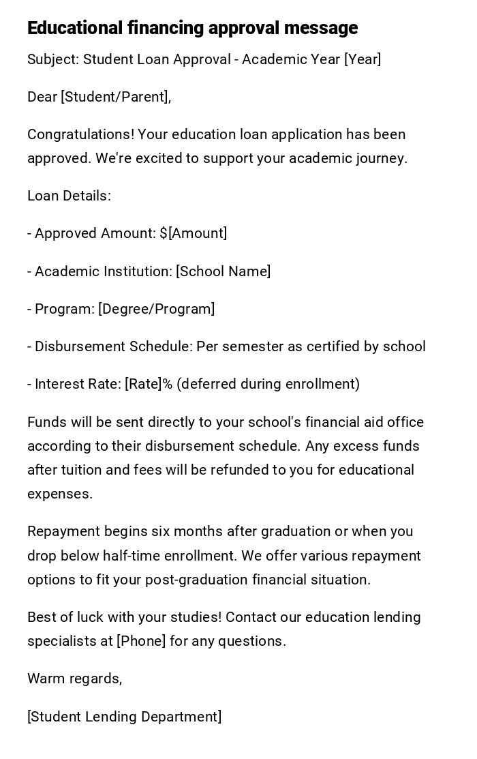Click the 'Educational financing approval message' heading

point(192,28)
